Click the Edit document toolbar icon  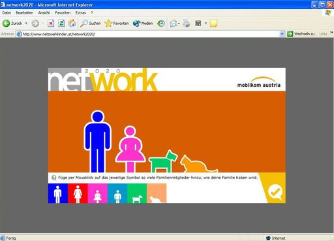tap(198, 24)
